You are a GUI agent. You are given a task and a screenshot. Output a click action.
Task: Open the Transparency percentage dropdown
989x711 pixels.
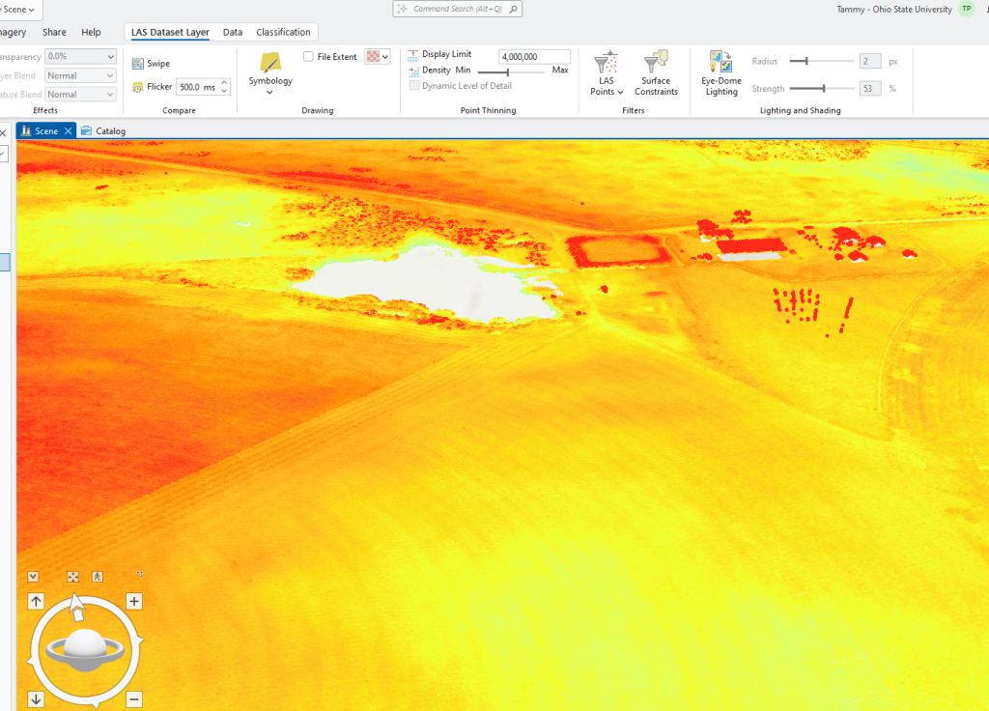[x=79, y=56]
